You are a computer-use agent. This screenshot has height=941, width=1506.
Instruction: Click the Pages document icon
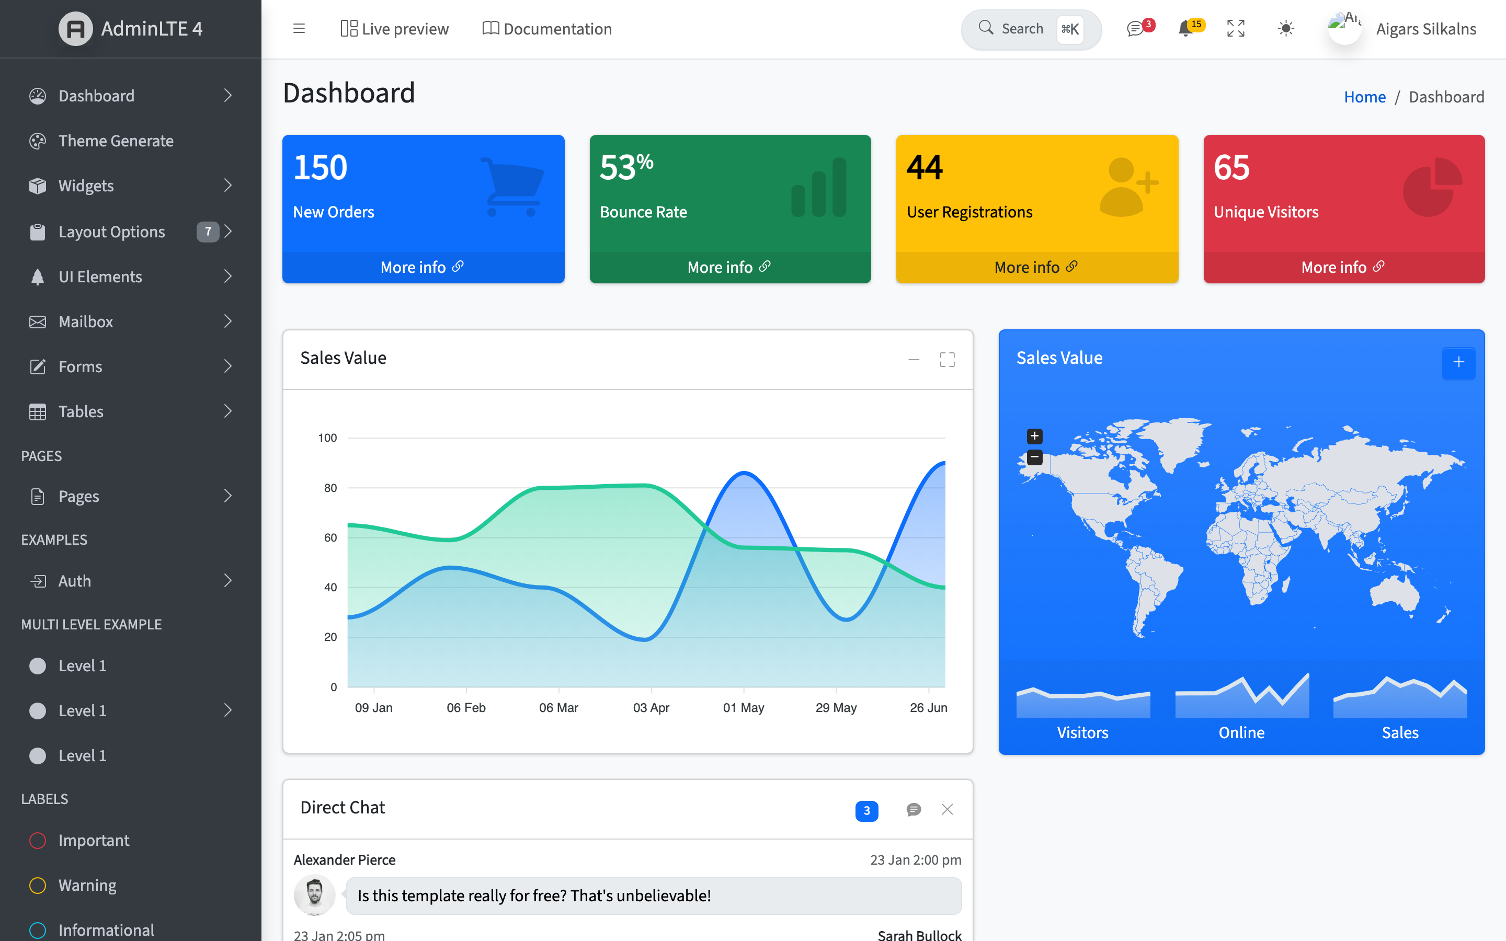(x=37, y=496)
